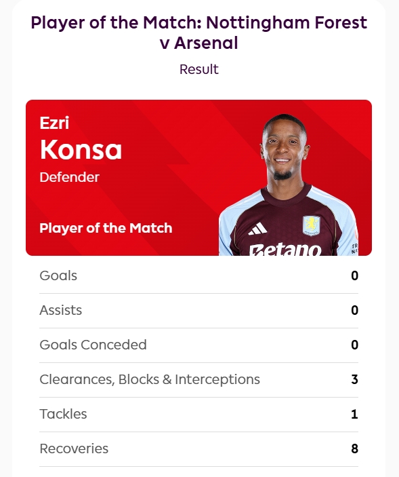Click the Konsa surname text

tap(81, 149)
